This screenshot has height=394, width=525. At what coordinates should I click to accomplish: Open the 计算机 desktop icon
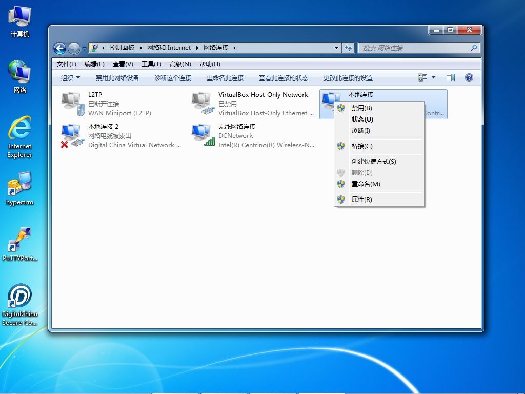[20, 21]
